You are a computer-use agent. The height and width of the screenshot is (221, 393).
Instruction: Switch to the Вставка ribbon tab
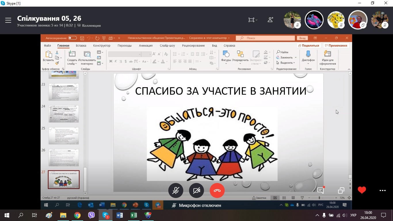tap(81, 45)
